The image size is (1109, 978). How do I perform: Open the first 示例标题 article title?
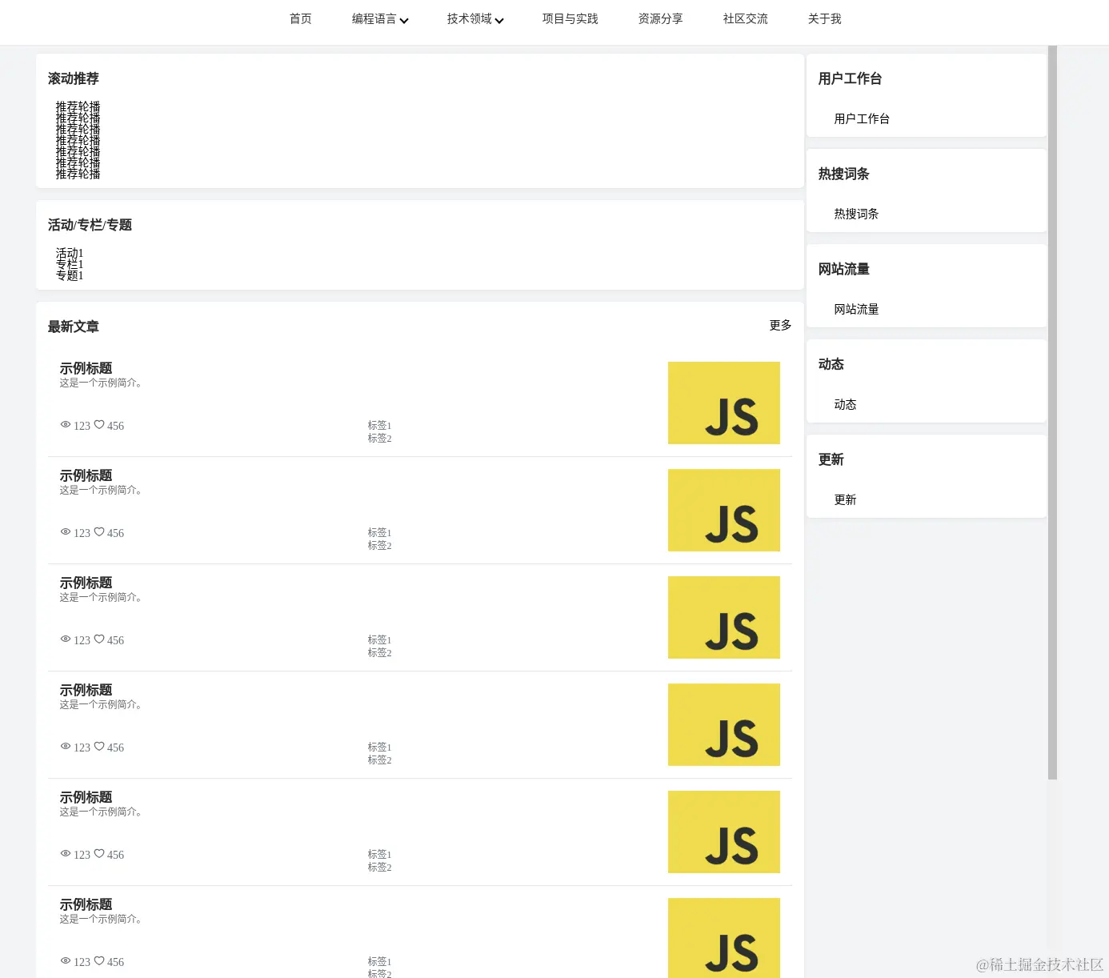pos(86,368)
